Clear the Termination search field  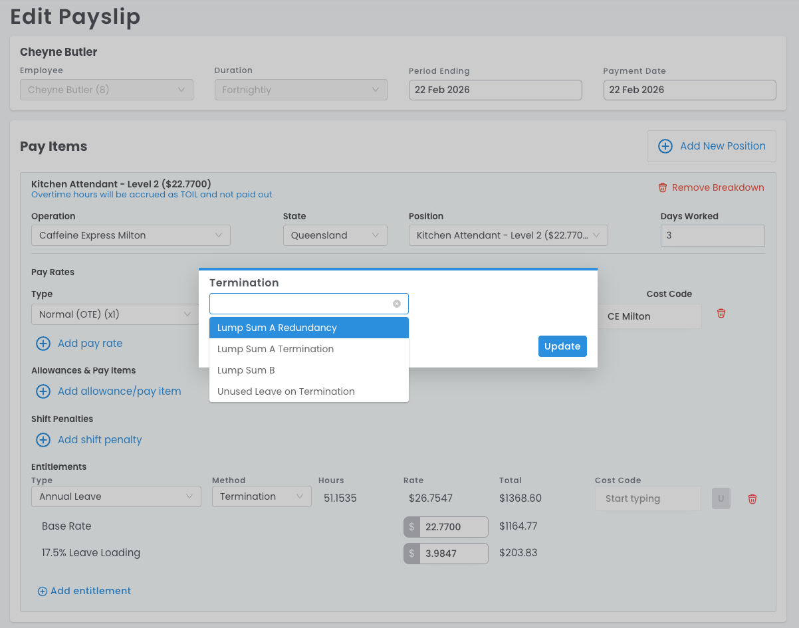[x=397, y=304]
